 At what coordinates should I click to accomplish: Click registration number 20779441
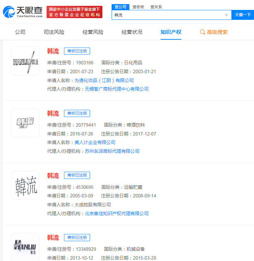86,125
